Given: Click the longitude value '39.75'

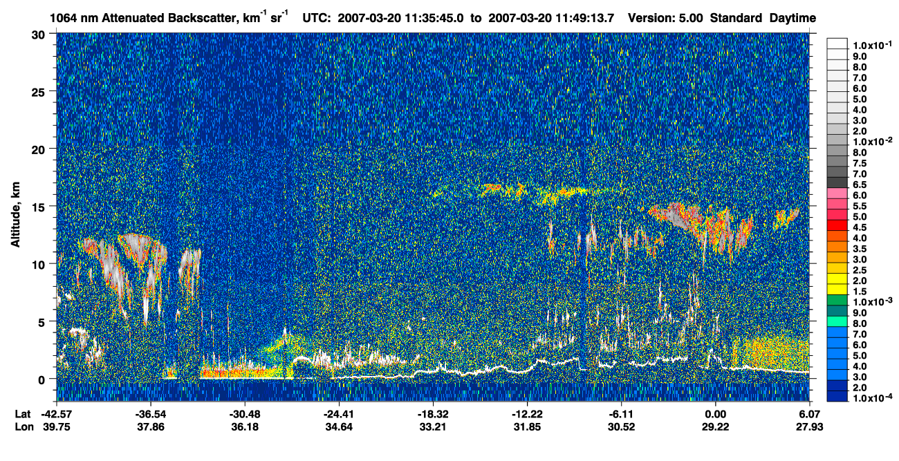Looking at the screenshot, I should point(56,426).
